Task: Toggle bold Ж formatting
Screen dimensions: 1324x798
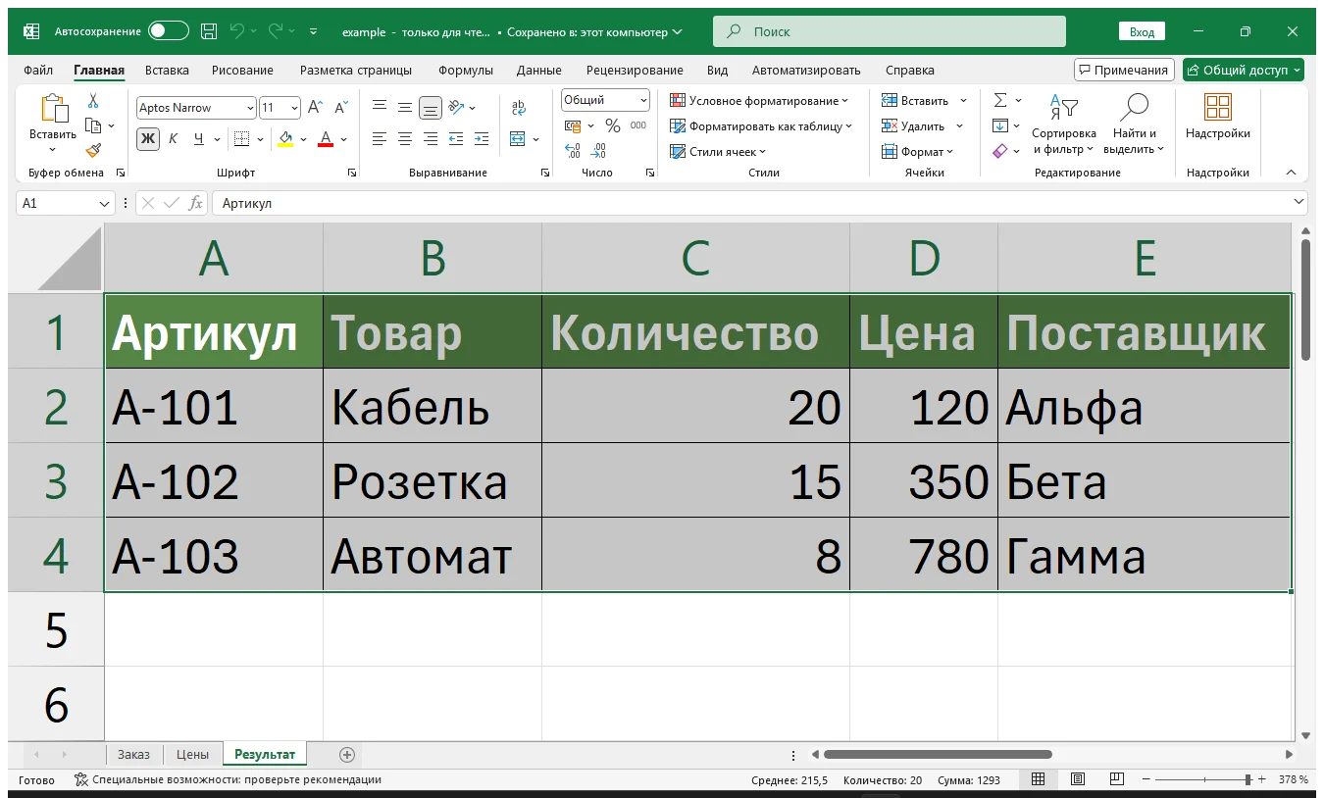Action: (148, 138)
